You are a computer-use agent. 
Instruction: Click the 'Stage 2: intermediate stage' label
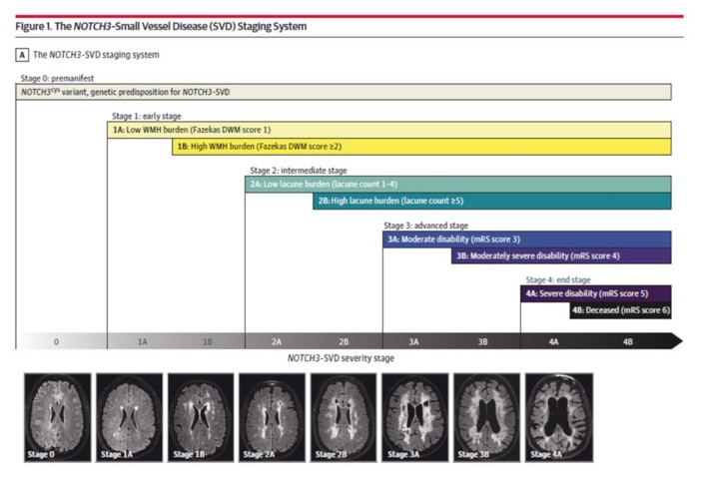(299, 171)
